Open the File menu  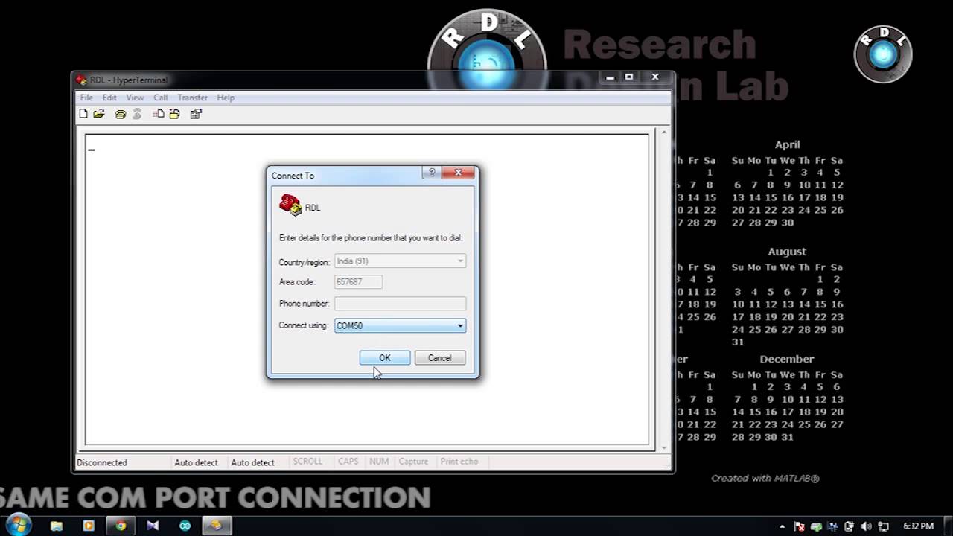tap(86, 98)
